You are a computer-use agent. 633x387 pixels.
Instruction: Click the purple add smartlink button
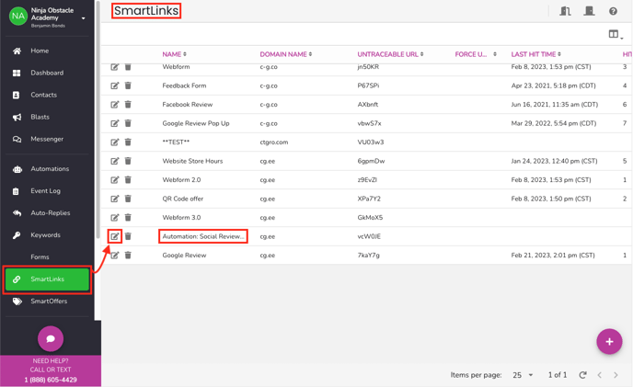(x=608, y=342)
